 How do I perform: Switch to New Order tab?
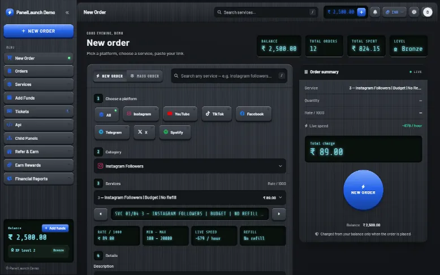110,76
